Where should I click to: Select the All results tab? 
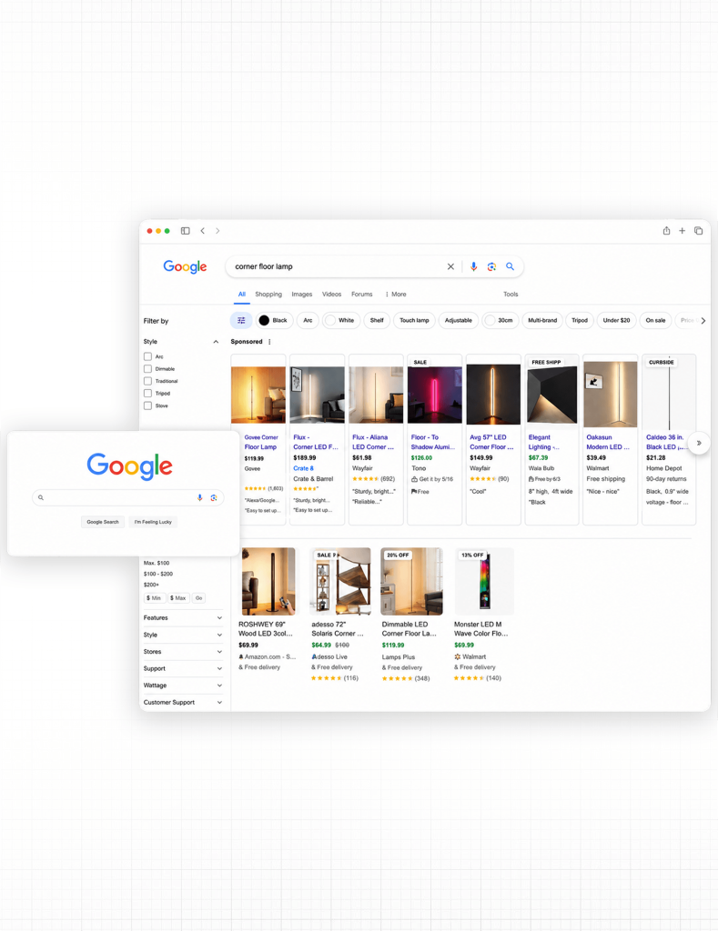pyautogui.click(x=242, y=295)
